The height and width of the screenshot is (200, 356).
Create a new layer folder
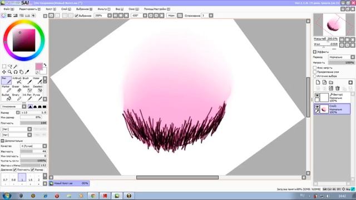click(331, 82)
